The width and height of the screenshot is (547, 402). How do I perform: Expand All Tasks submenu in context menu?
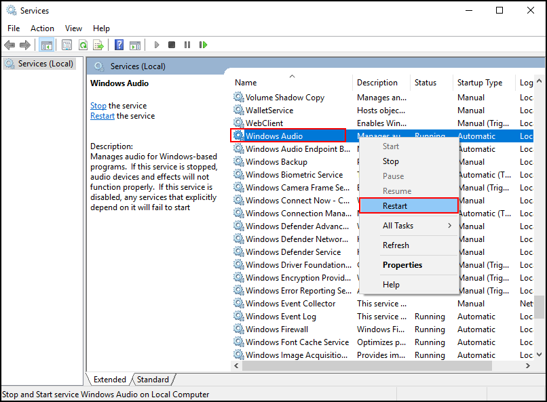409,225
